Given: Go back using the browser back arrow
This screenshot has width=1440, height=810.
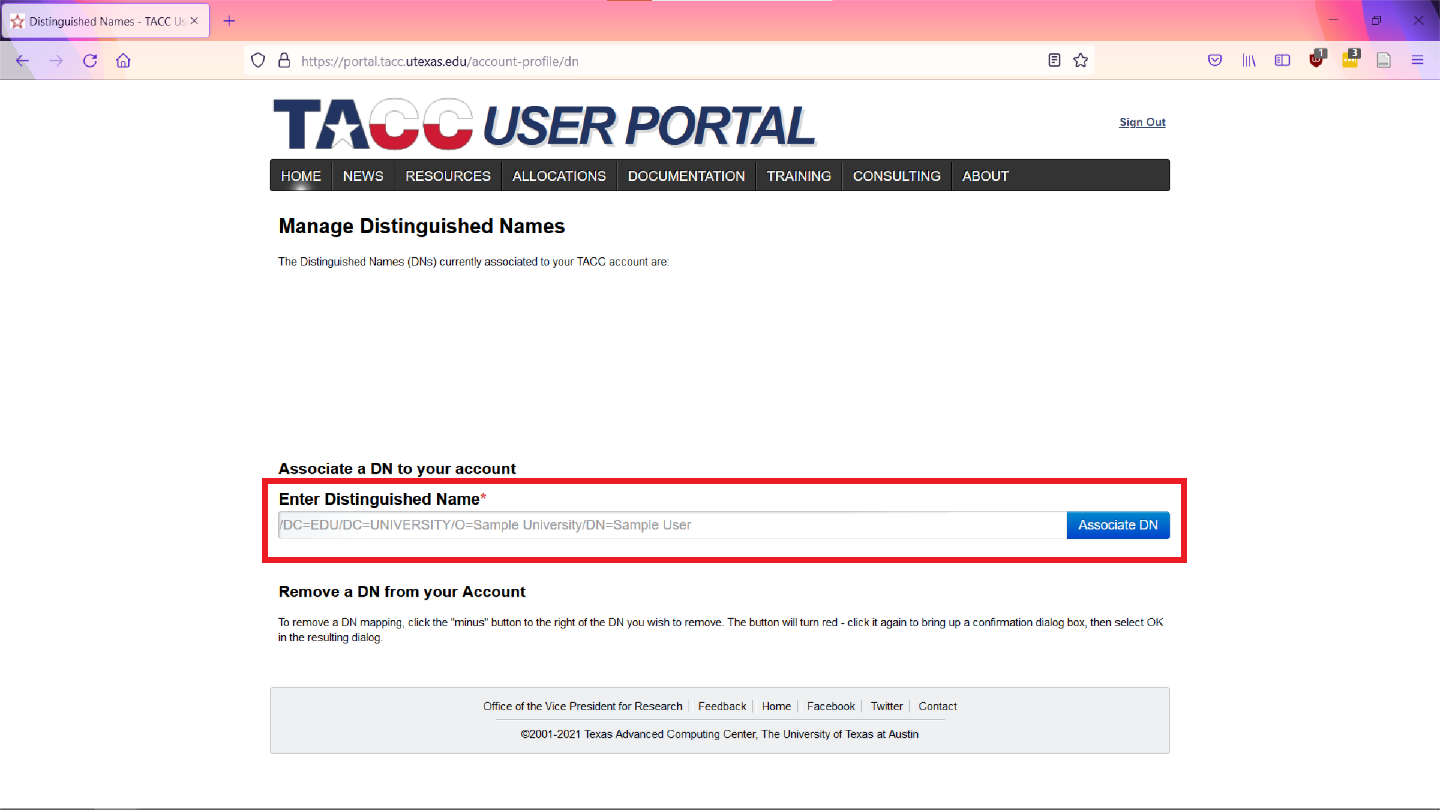Looking at the screenshot, I should pos(22,61).
